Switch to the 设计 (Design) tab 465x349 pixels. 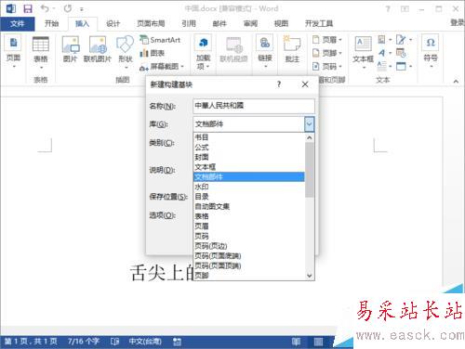pyautogui.click(x=113, y=23)
